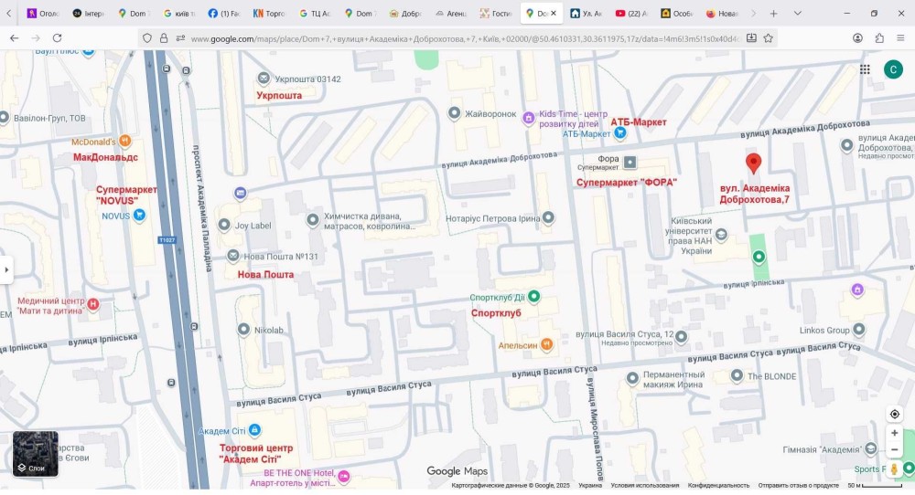Expand the collapsed side panel arrow

(6, 269)
